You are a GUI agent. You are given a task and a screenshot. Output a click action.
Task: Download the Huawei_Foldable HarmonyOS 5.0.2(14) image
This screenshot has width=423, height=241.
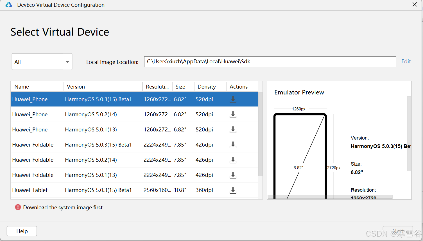click(x=233, y=160)
